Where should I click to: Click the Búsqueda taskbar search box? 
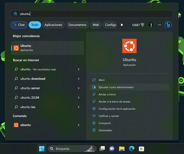click(x=72, y=149)
